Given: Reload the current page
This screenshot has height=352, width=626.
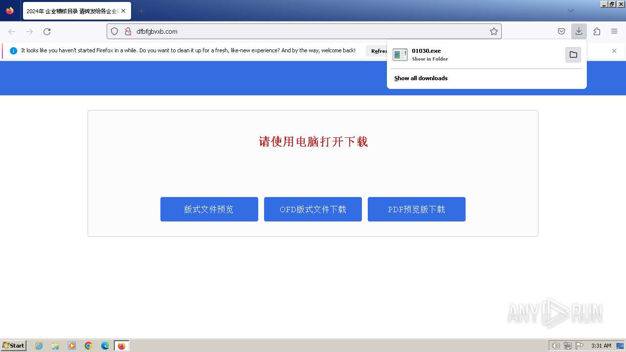Looking at the screenshot, I should (47, 31).
